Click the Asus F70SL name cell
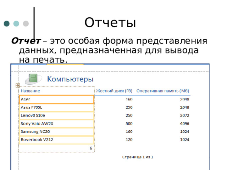The width and height of the screenshot is (227, 170). pos(56,107)
